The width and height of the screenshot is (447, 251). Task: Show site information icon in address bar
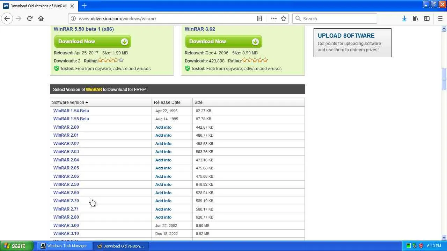(x=73, y=18)
